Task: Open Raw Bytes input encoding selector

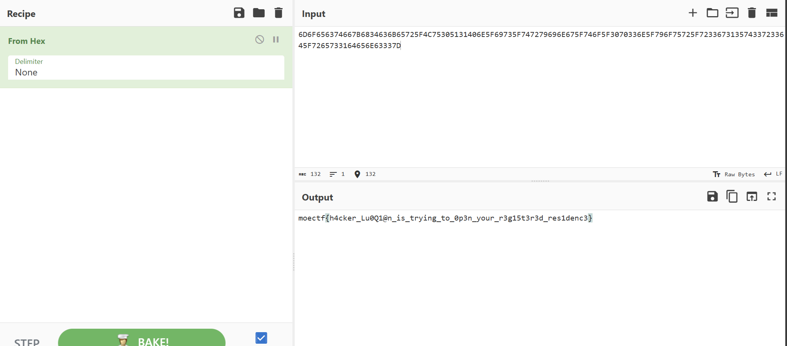Action: [734, 174]
